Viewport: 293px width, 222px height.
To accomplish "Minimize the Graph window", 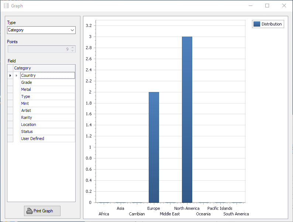I will click(x=251, y=6).
